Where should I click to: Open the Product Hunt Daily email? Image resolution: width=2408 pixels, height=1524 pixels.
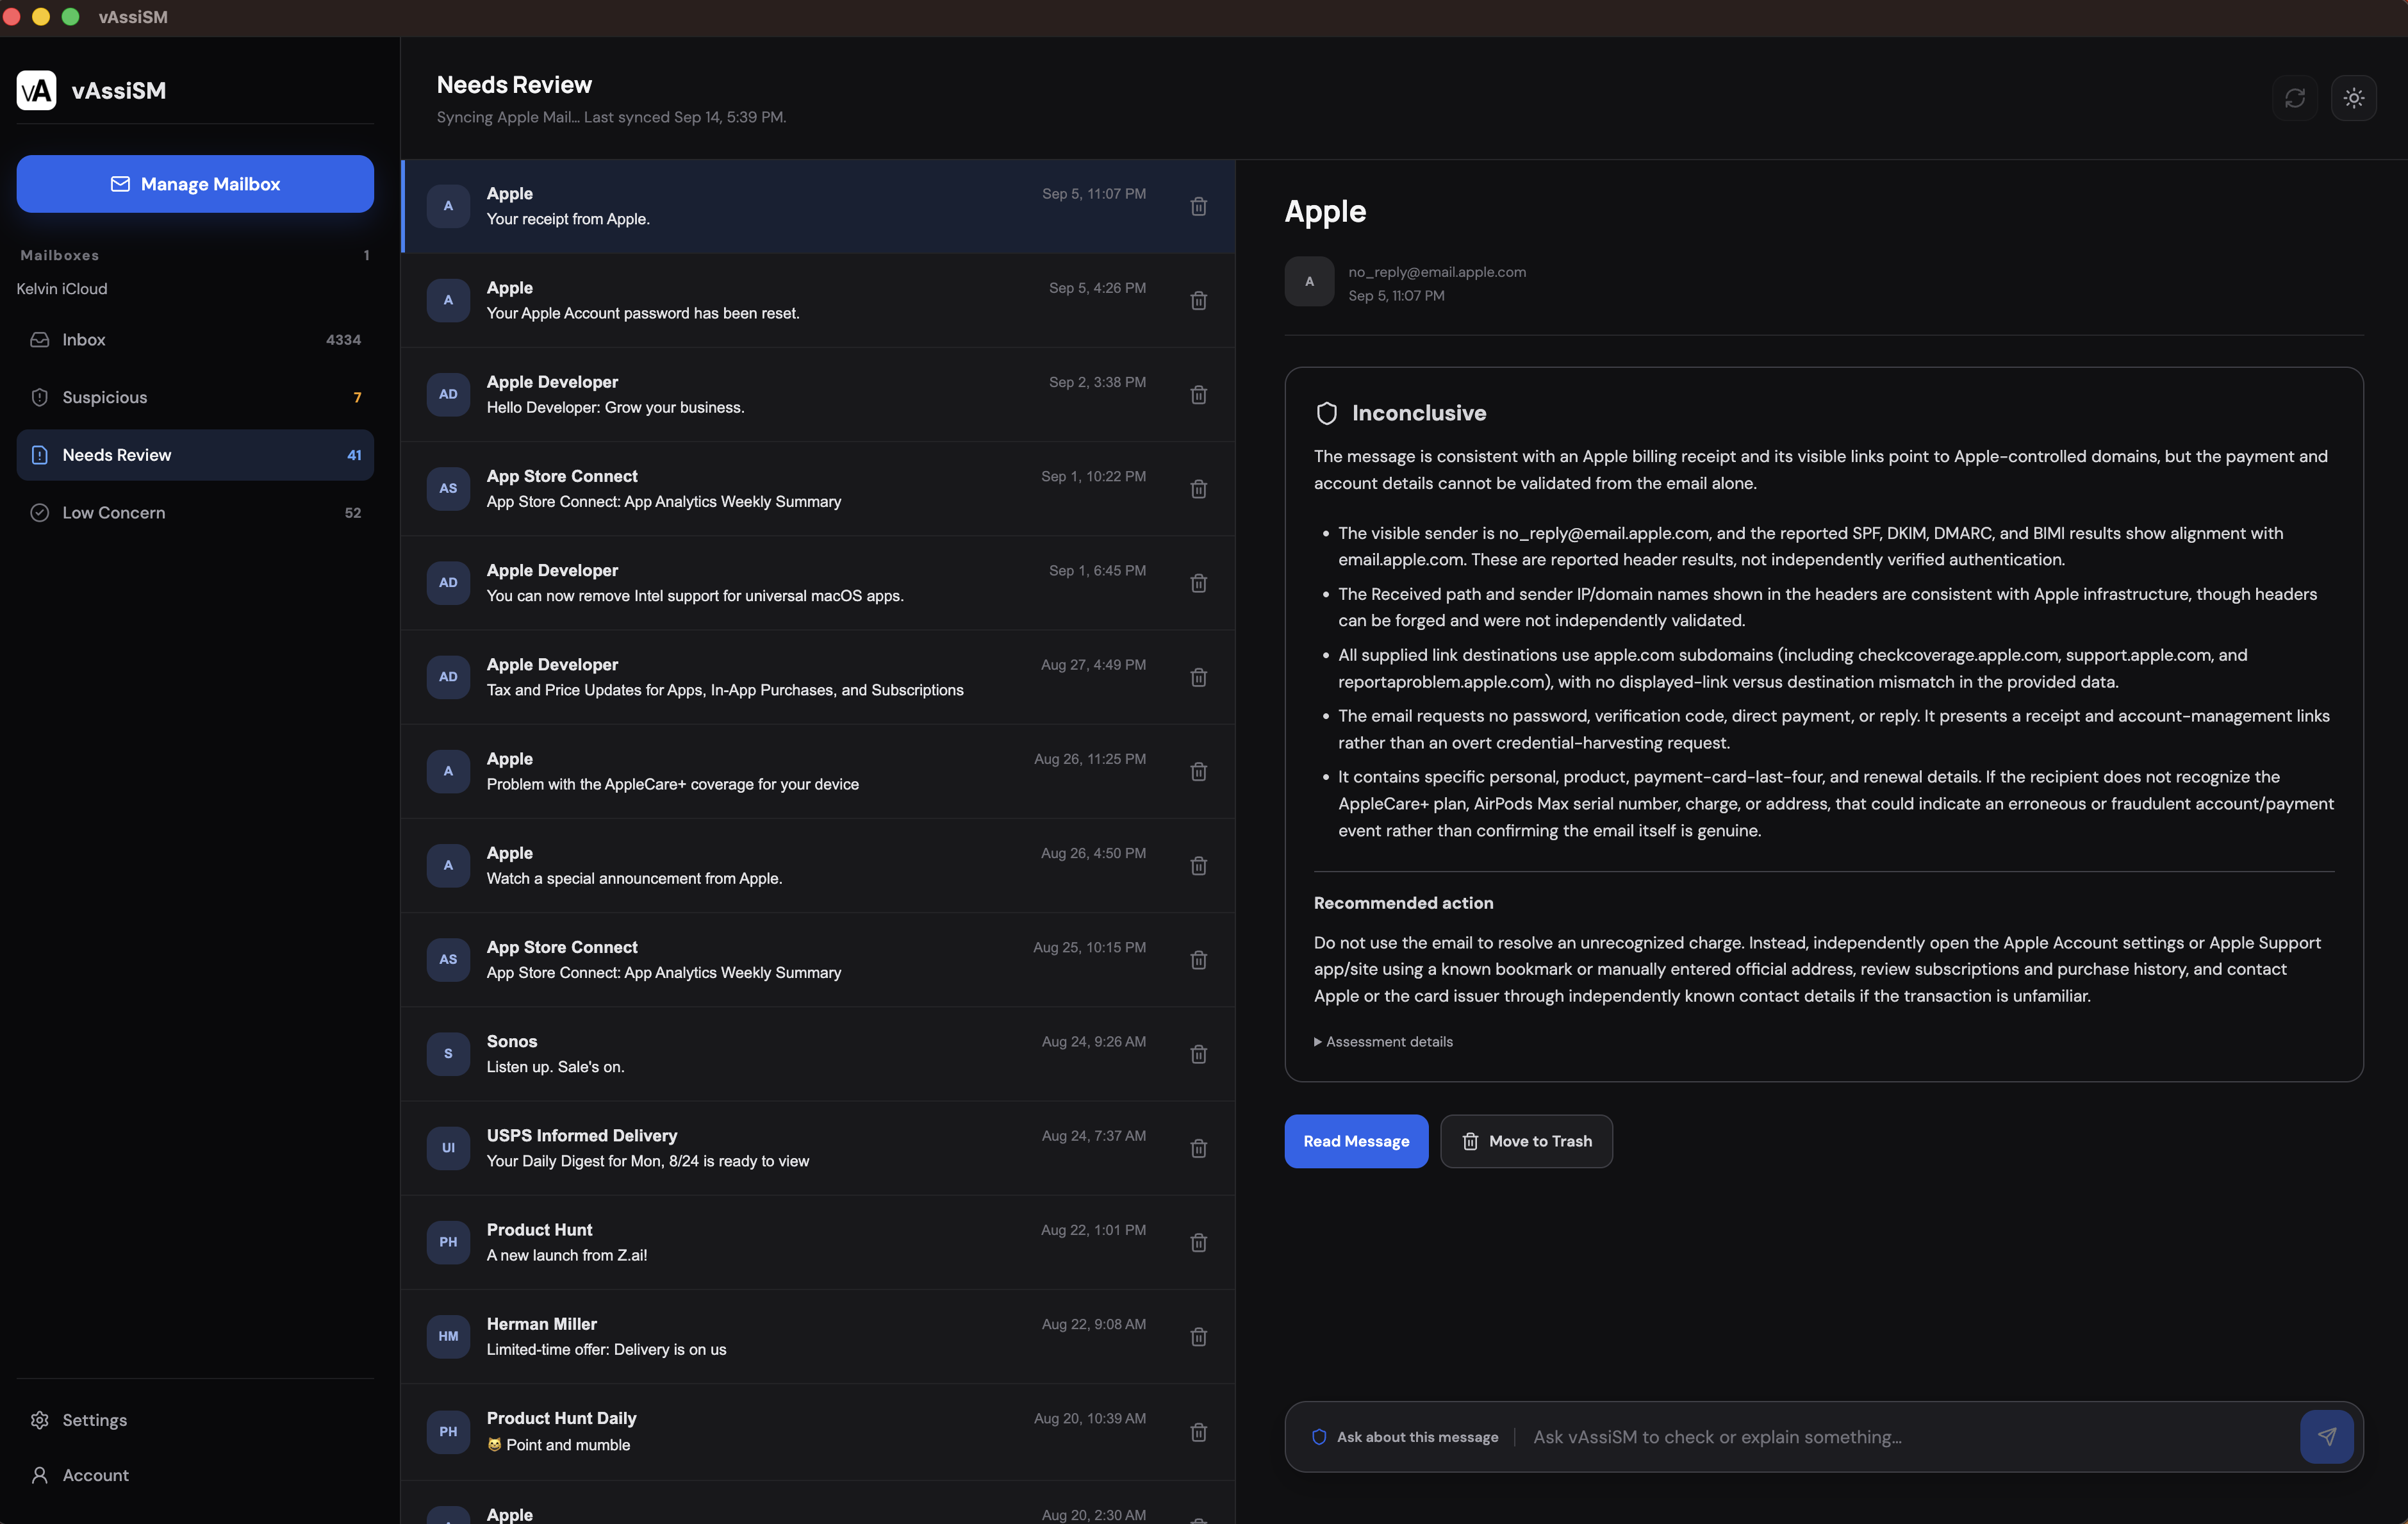[x=818, y=1432]
